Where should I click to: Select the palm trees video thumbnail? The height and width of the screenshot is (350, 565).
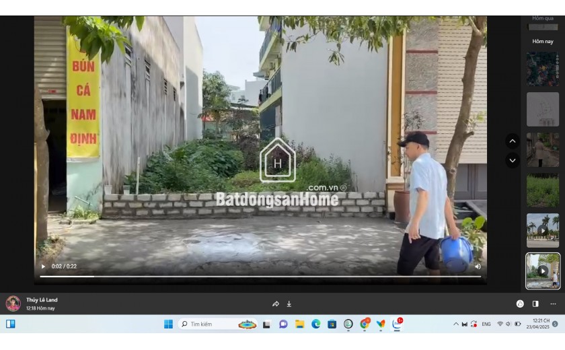[x=543, y=230]
